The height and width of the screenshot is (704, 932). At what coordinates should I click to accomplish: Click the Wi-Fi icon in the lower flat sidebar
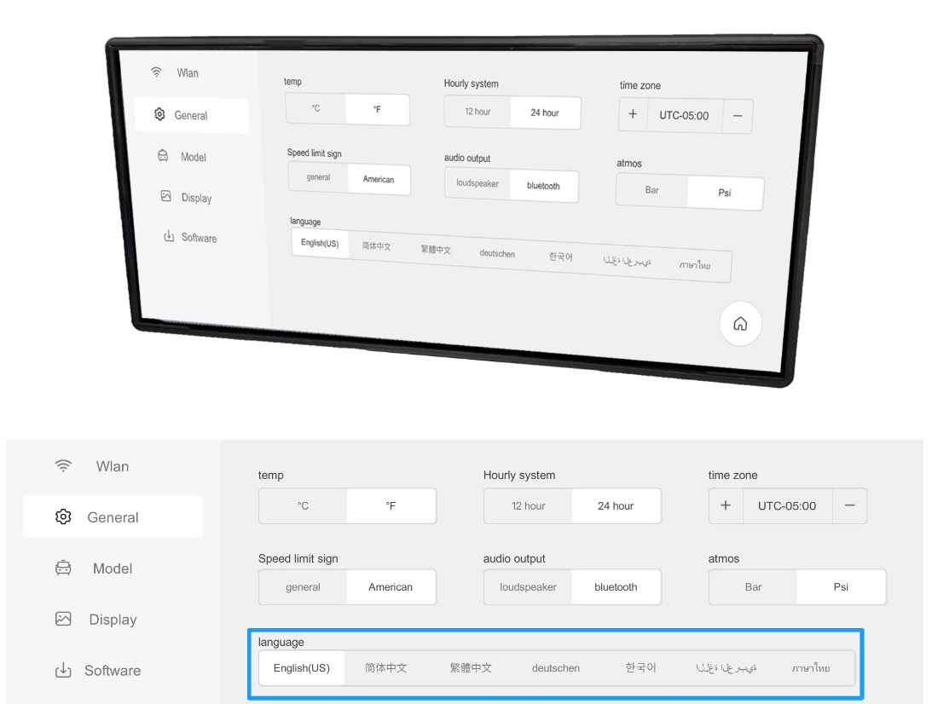click(x=62, y=466)
